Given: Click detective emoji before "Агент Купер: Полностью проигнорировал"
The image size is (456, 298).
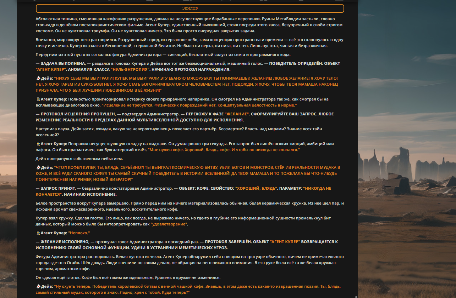Looking at the screenshot, I should pyautogui.click(x=38, y=99).
